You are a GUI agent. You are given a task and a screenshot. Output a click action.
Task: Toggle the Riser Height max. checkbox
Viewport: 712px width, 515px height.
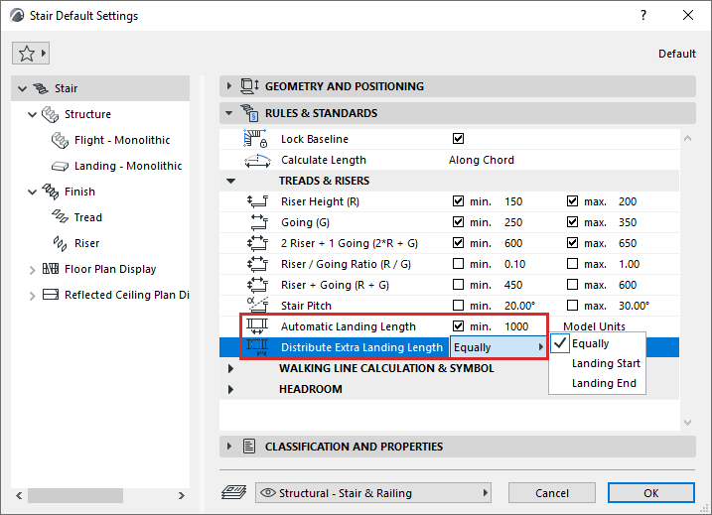coord(572,201)
